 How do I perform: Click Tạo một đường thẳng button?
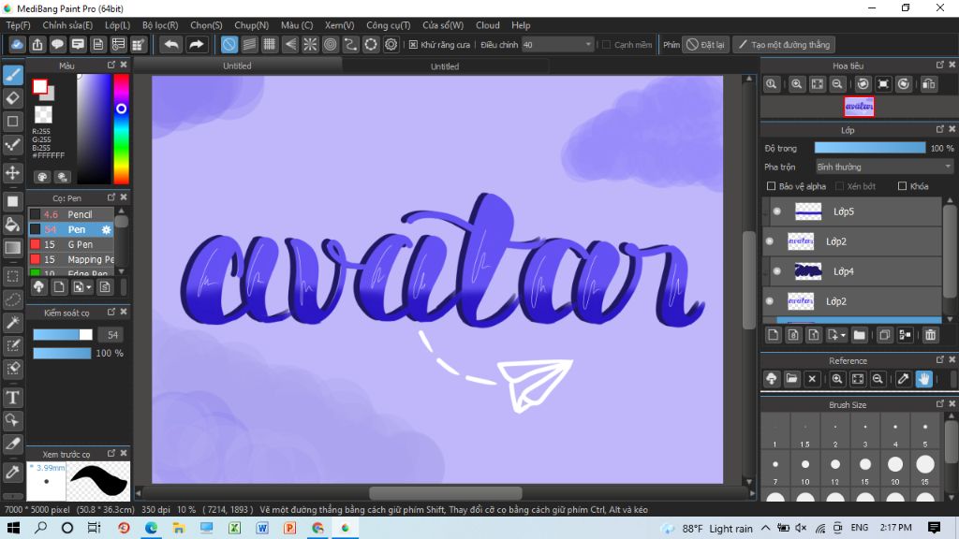(x=784, y=45)
